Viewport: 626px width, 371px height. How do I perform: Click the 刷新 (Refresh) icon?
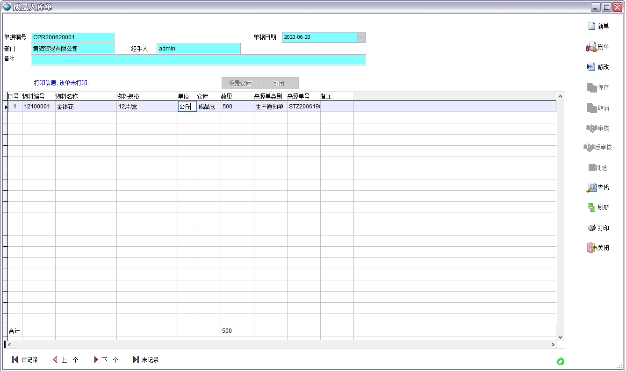[591, 207]
